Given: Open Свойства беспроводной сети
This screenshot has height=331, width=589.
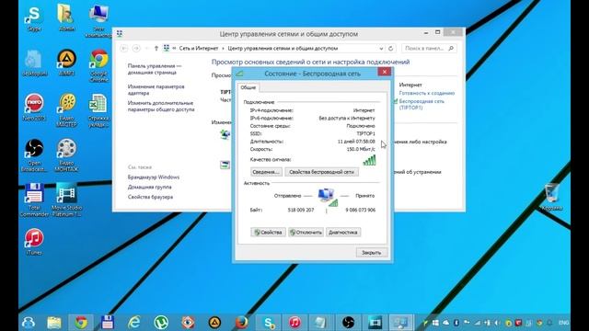Looking at the screenshot, I should tap(321, 172).
